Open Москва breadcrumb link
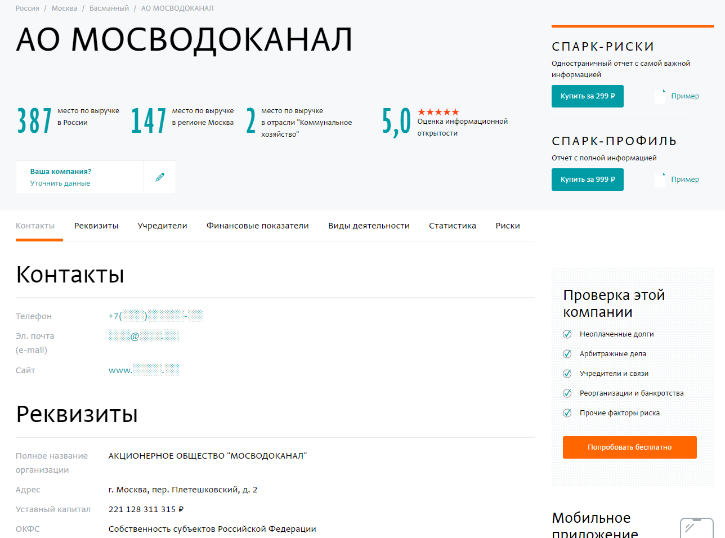 (64, 8)
